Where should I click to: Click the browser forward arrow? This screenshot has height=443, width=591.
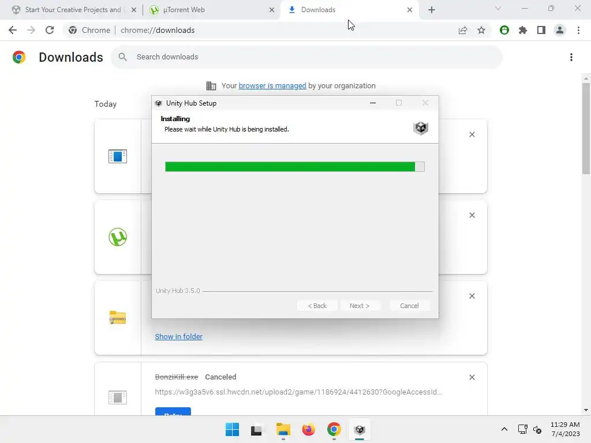point(31,30)
